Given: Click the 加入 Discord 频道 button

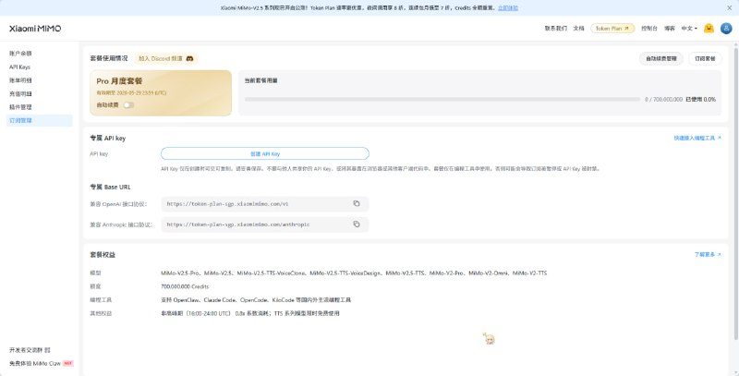Looking at the screenshot, I should coord(166,59).
